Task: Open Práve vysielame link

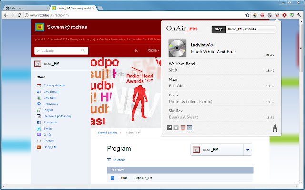Action: [54, 85]
